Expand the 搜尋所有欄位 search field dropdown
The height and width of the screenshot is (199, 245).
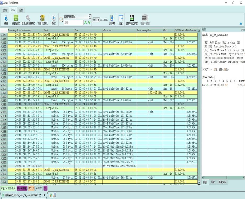[x=90, y=17]
